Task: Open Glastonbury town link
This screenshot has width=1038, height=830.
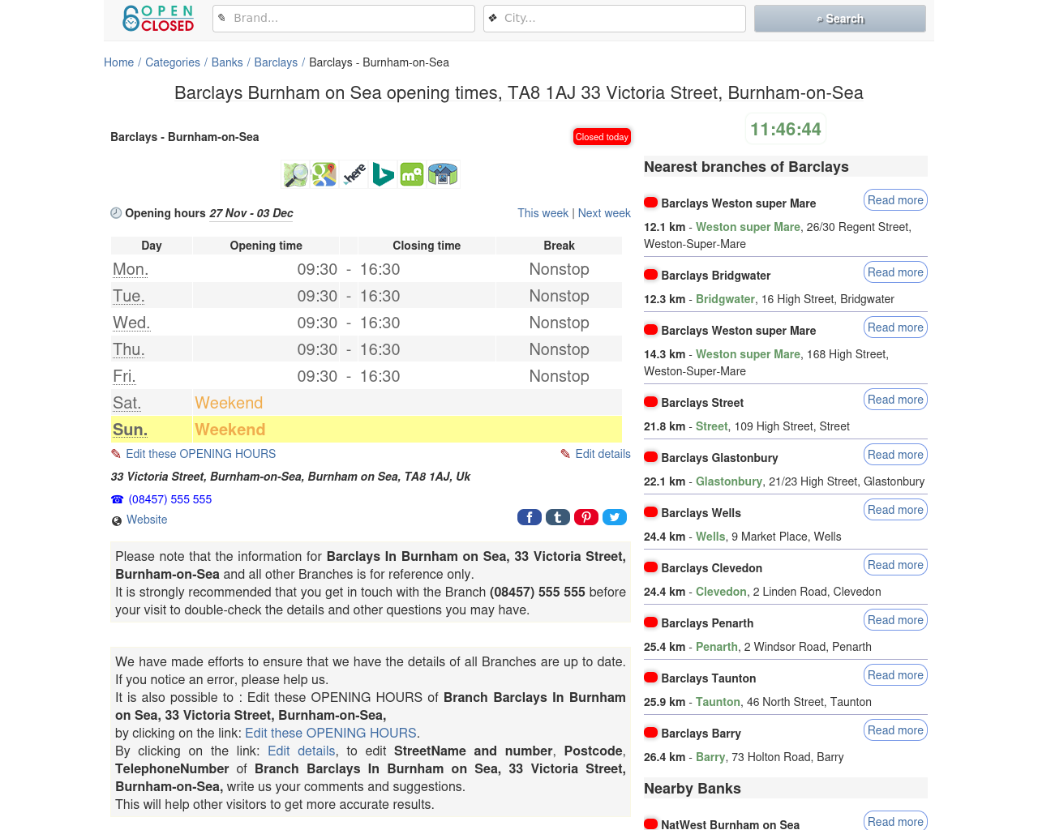Action: click(729, 481)
